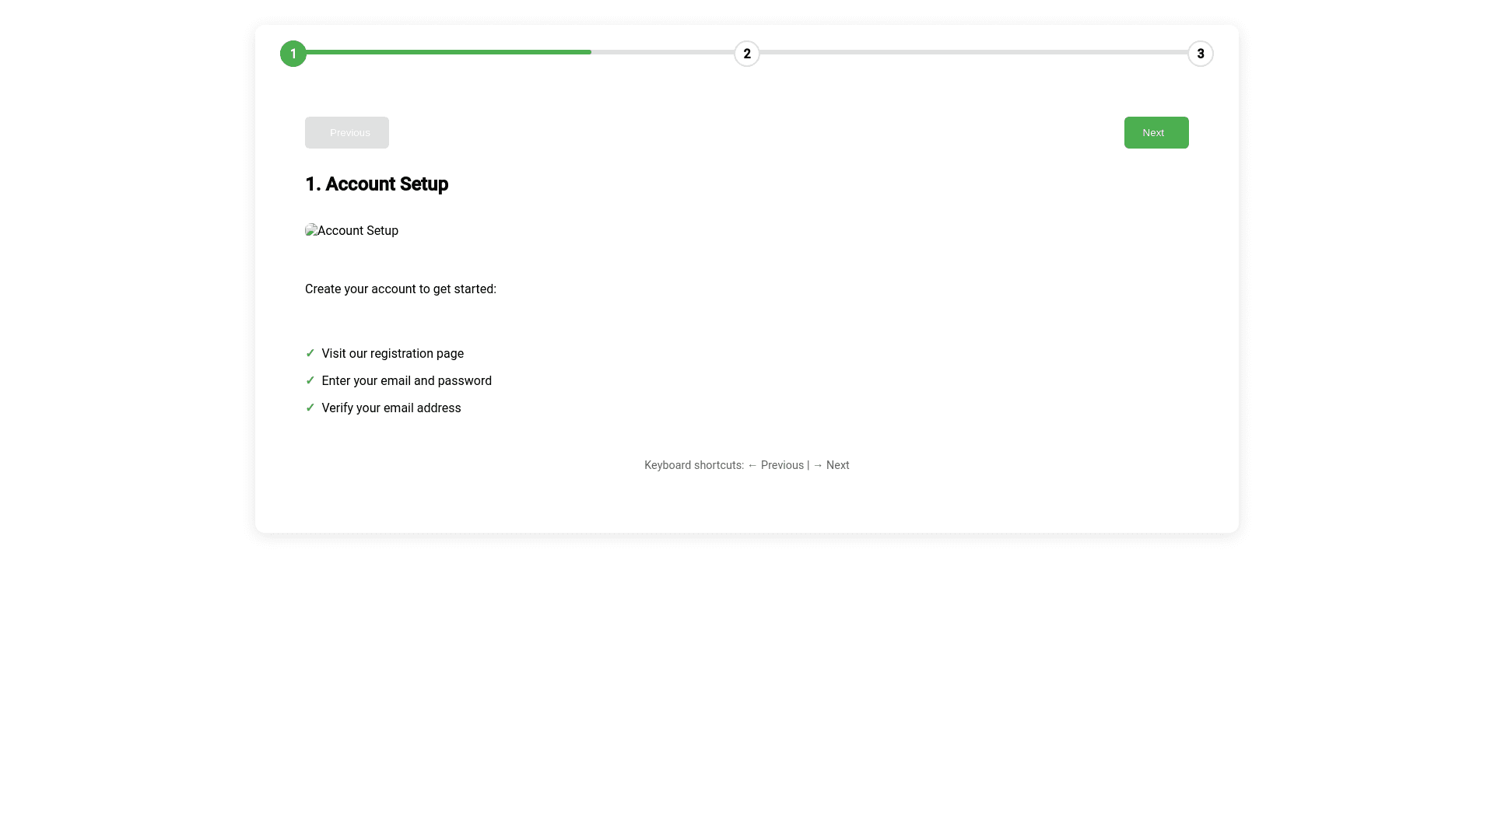Click checkmark beside Verify your email address
Screen dimensions: 1494x840
310,408
